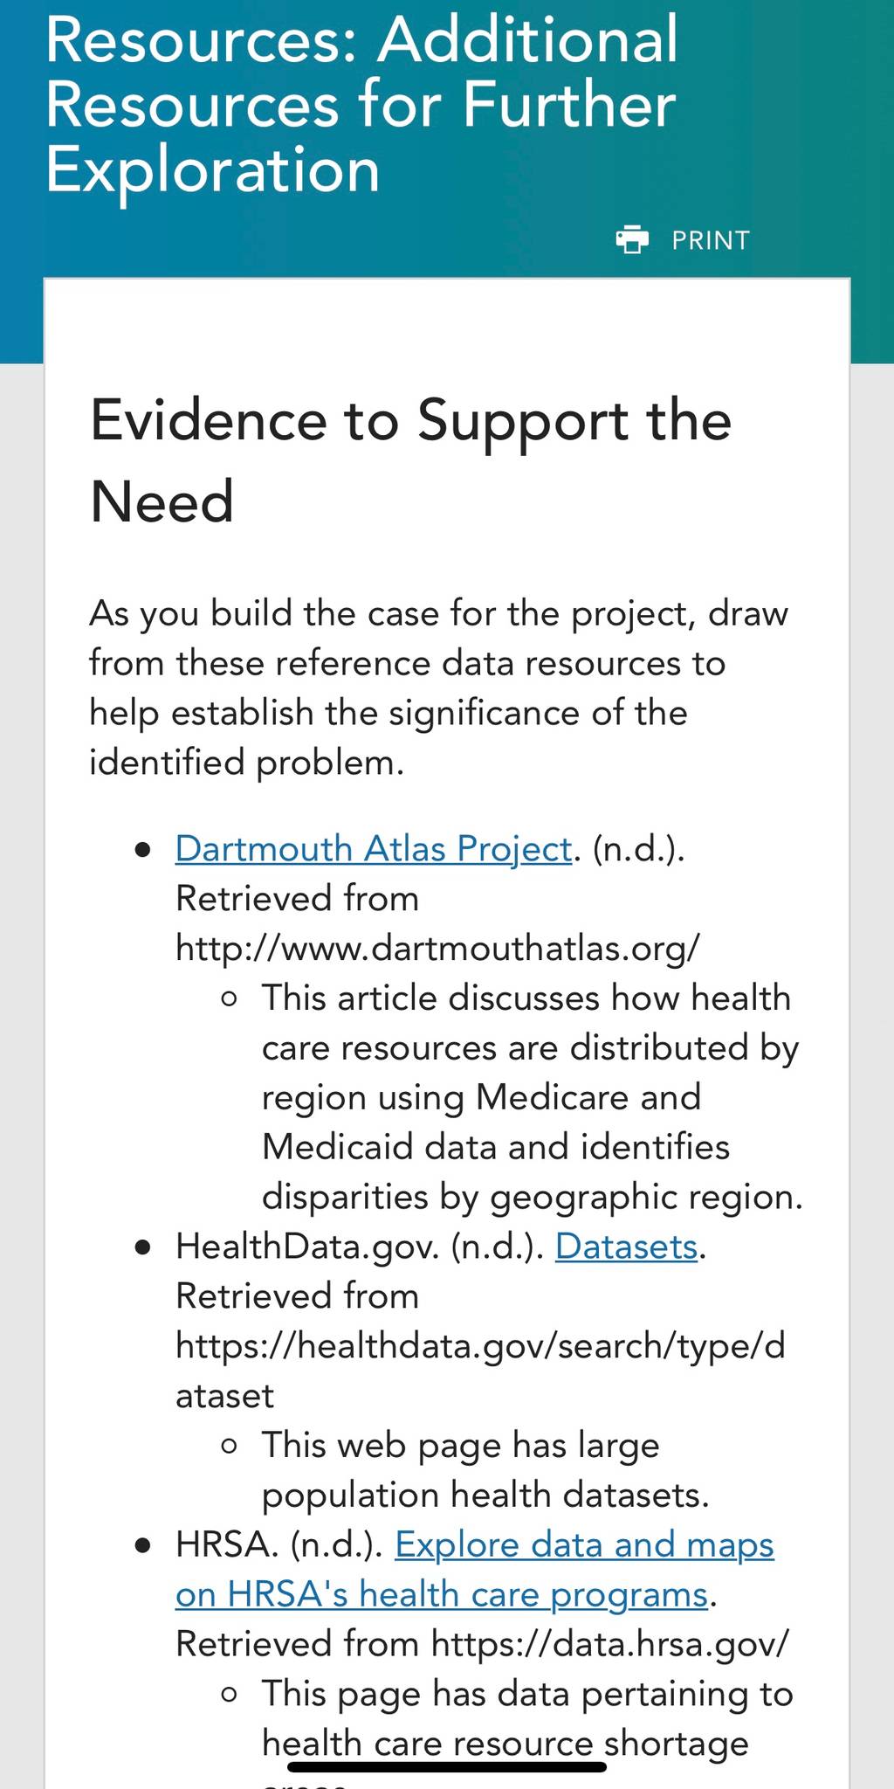Click the intro paragraph starting As you build
Image resolution: width=894 pixels, height=1789 pixels.
point(438,687)
